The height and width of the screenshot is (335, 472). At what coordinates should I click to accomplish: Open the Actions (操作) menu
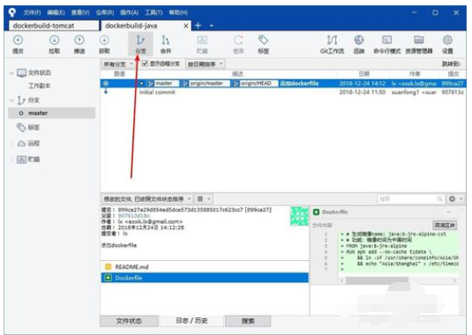click(129, 12)
